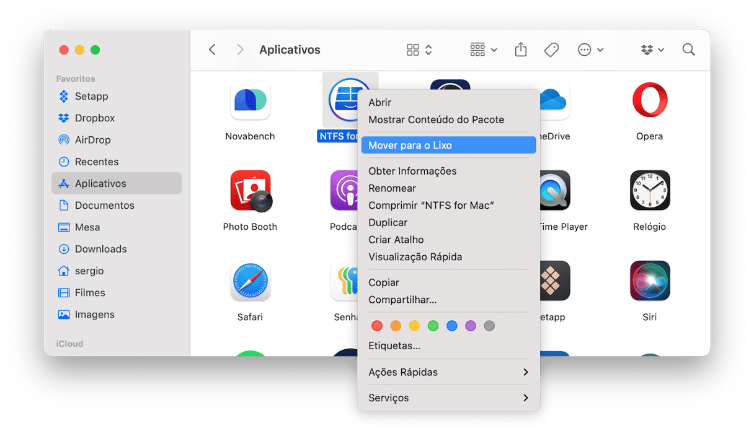Choose Etiquetas… in the context menu
Screen dimensions: 754x431
[x=449, y=346]
